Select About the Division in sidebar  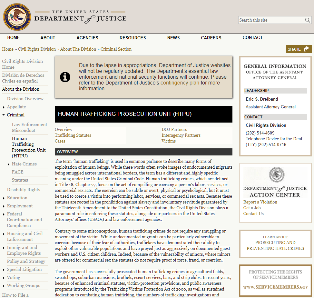tap(21, 89)
